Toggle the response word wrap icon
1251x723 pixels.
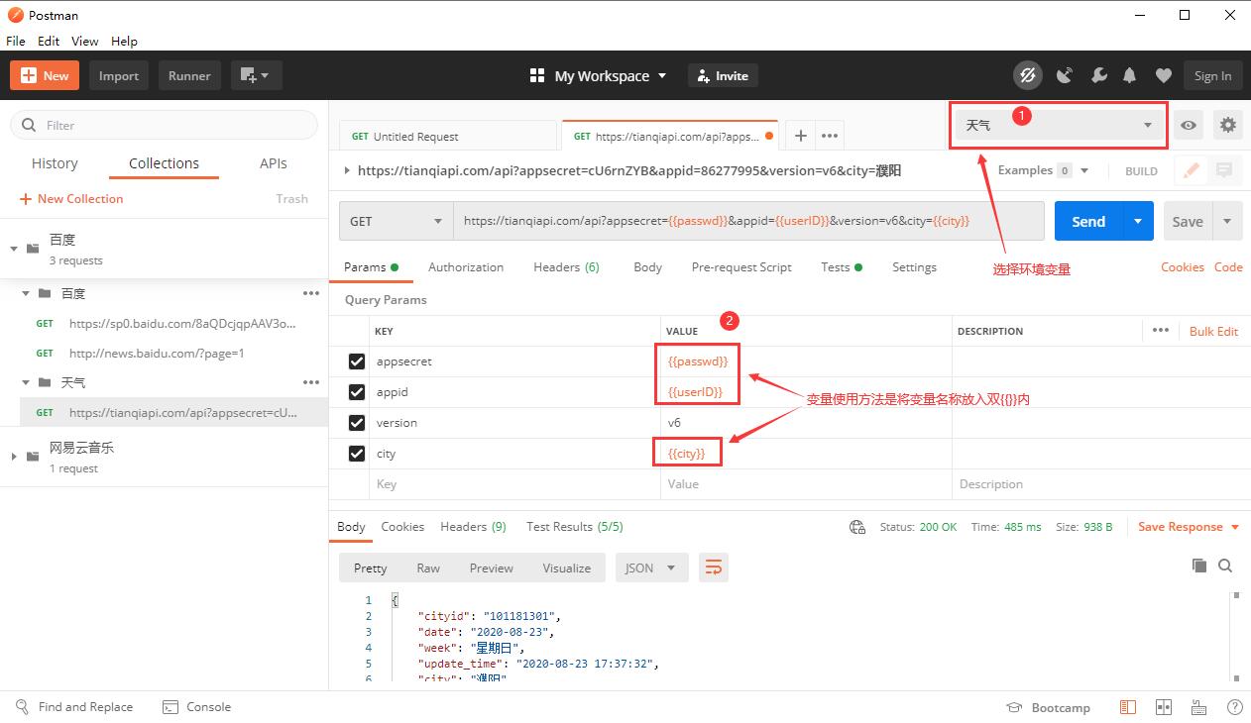(713, 568)
